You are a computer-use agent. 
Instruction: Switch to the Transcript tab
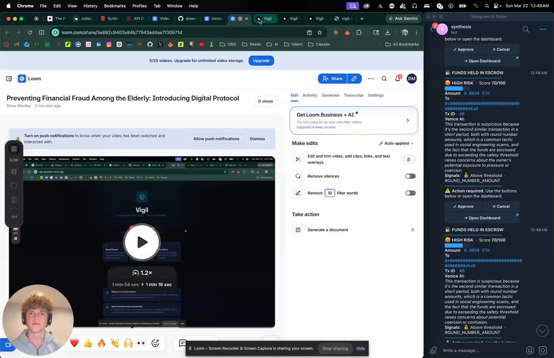point(354,95)
